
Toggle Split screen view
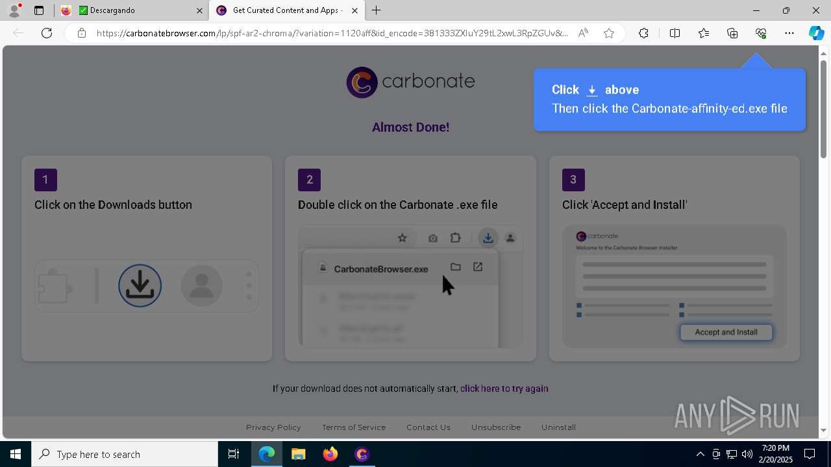(675, 33)
